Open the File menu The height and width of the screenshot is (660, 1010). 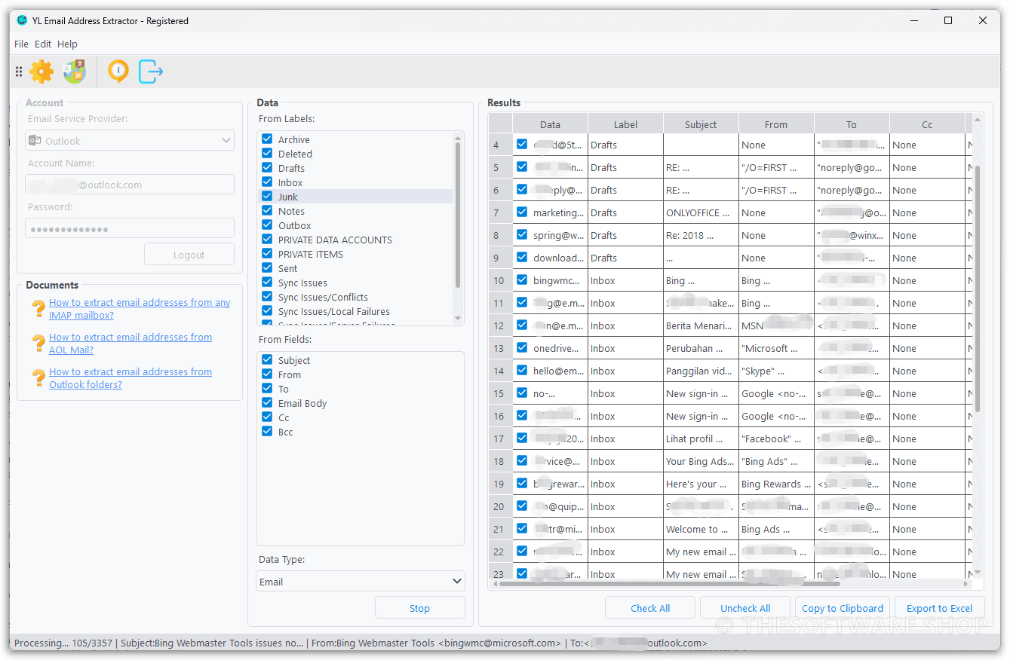click(x=21, y=44)
